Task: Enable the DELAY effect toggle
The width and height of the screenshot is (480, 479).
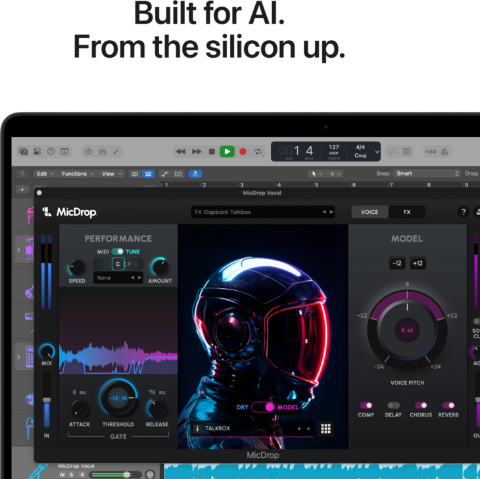Action: 393,405
